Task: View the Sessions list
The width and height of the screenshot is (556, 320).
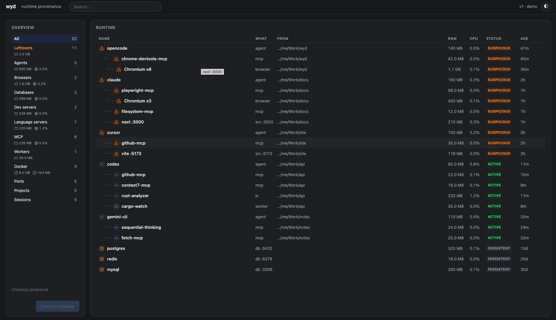Action: (45, 200)
